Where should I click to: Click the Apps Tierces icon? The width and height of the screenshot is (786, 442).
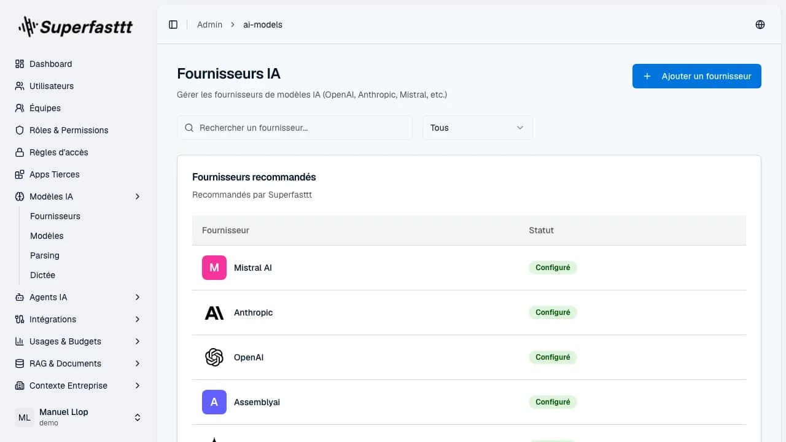[20, 174]
